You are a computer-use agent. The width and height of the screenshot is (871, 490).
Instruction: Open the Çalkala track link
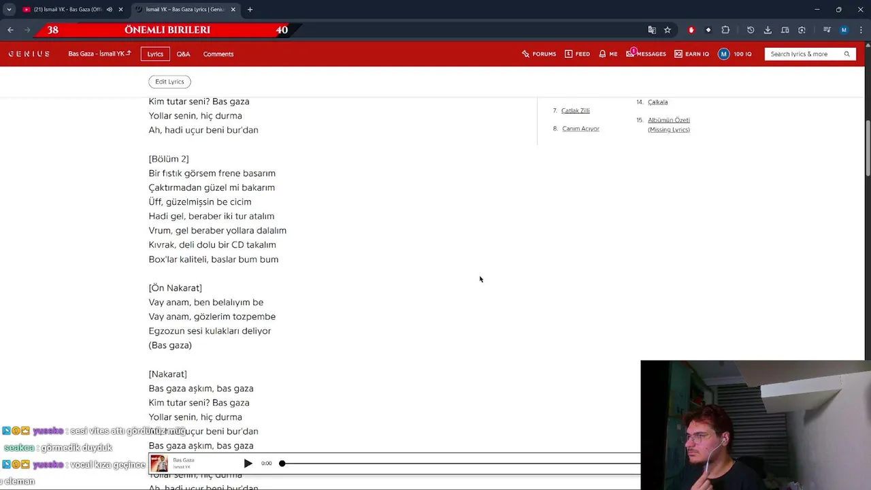point(657,102)
